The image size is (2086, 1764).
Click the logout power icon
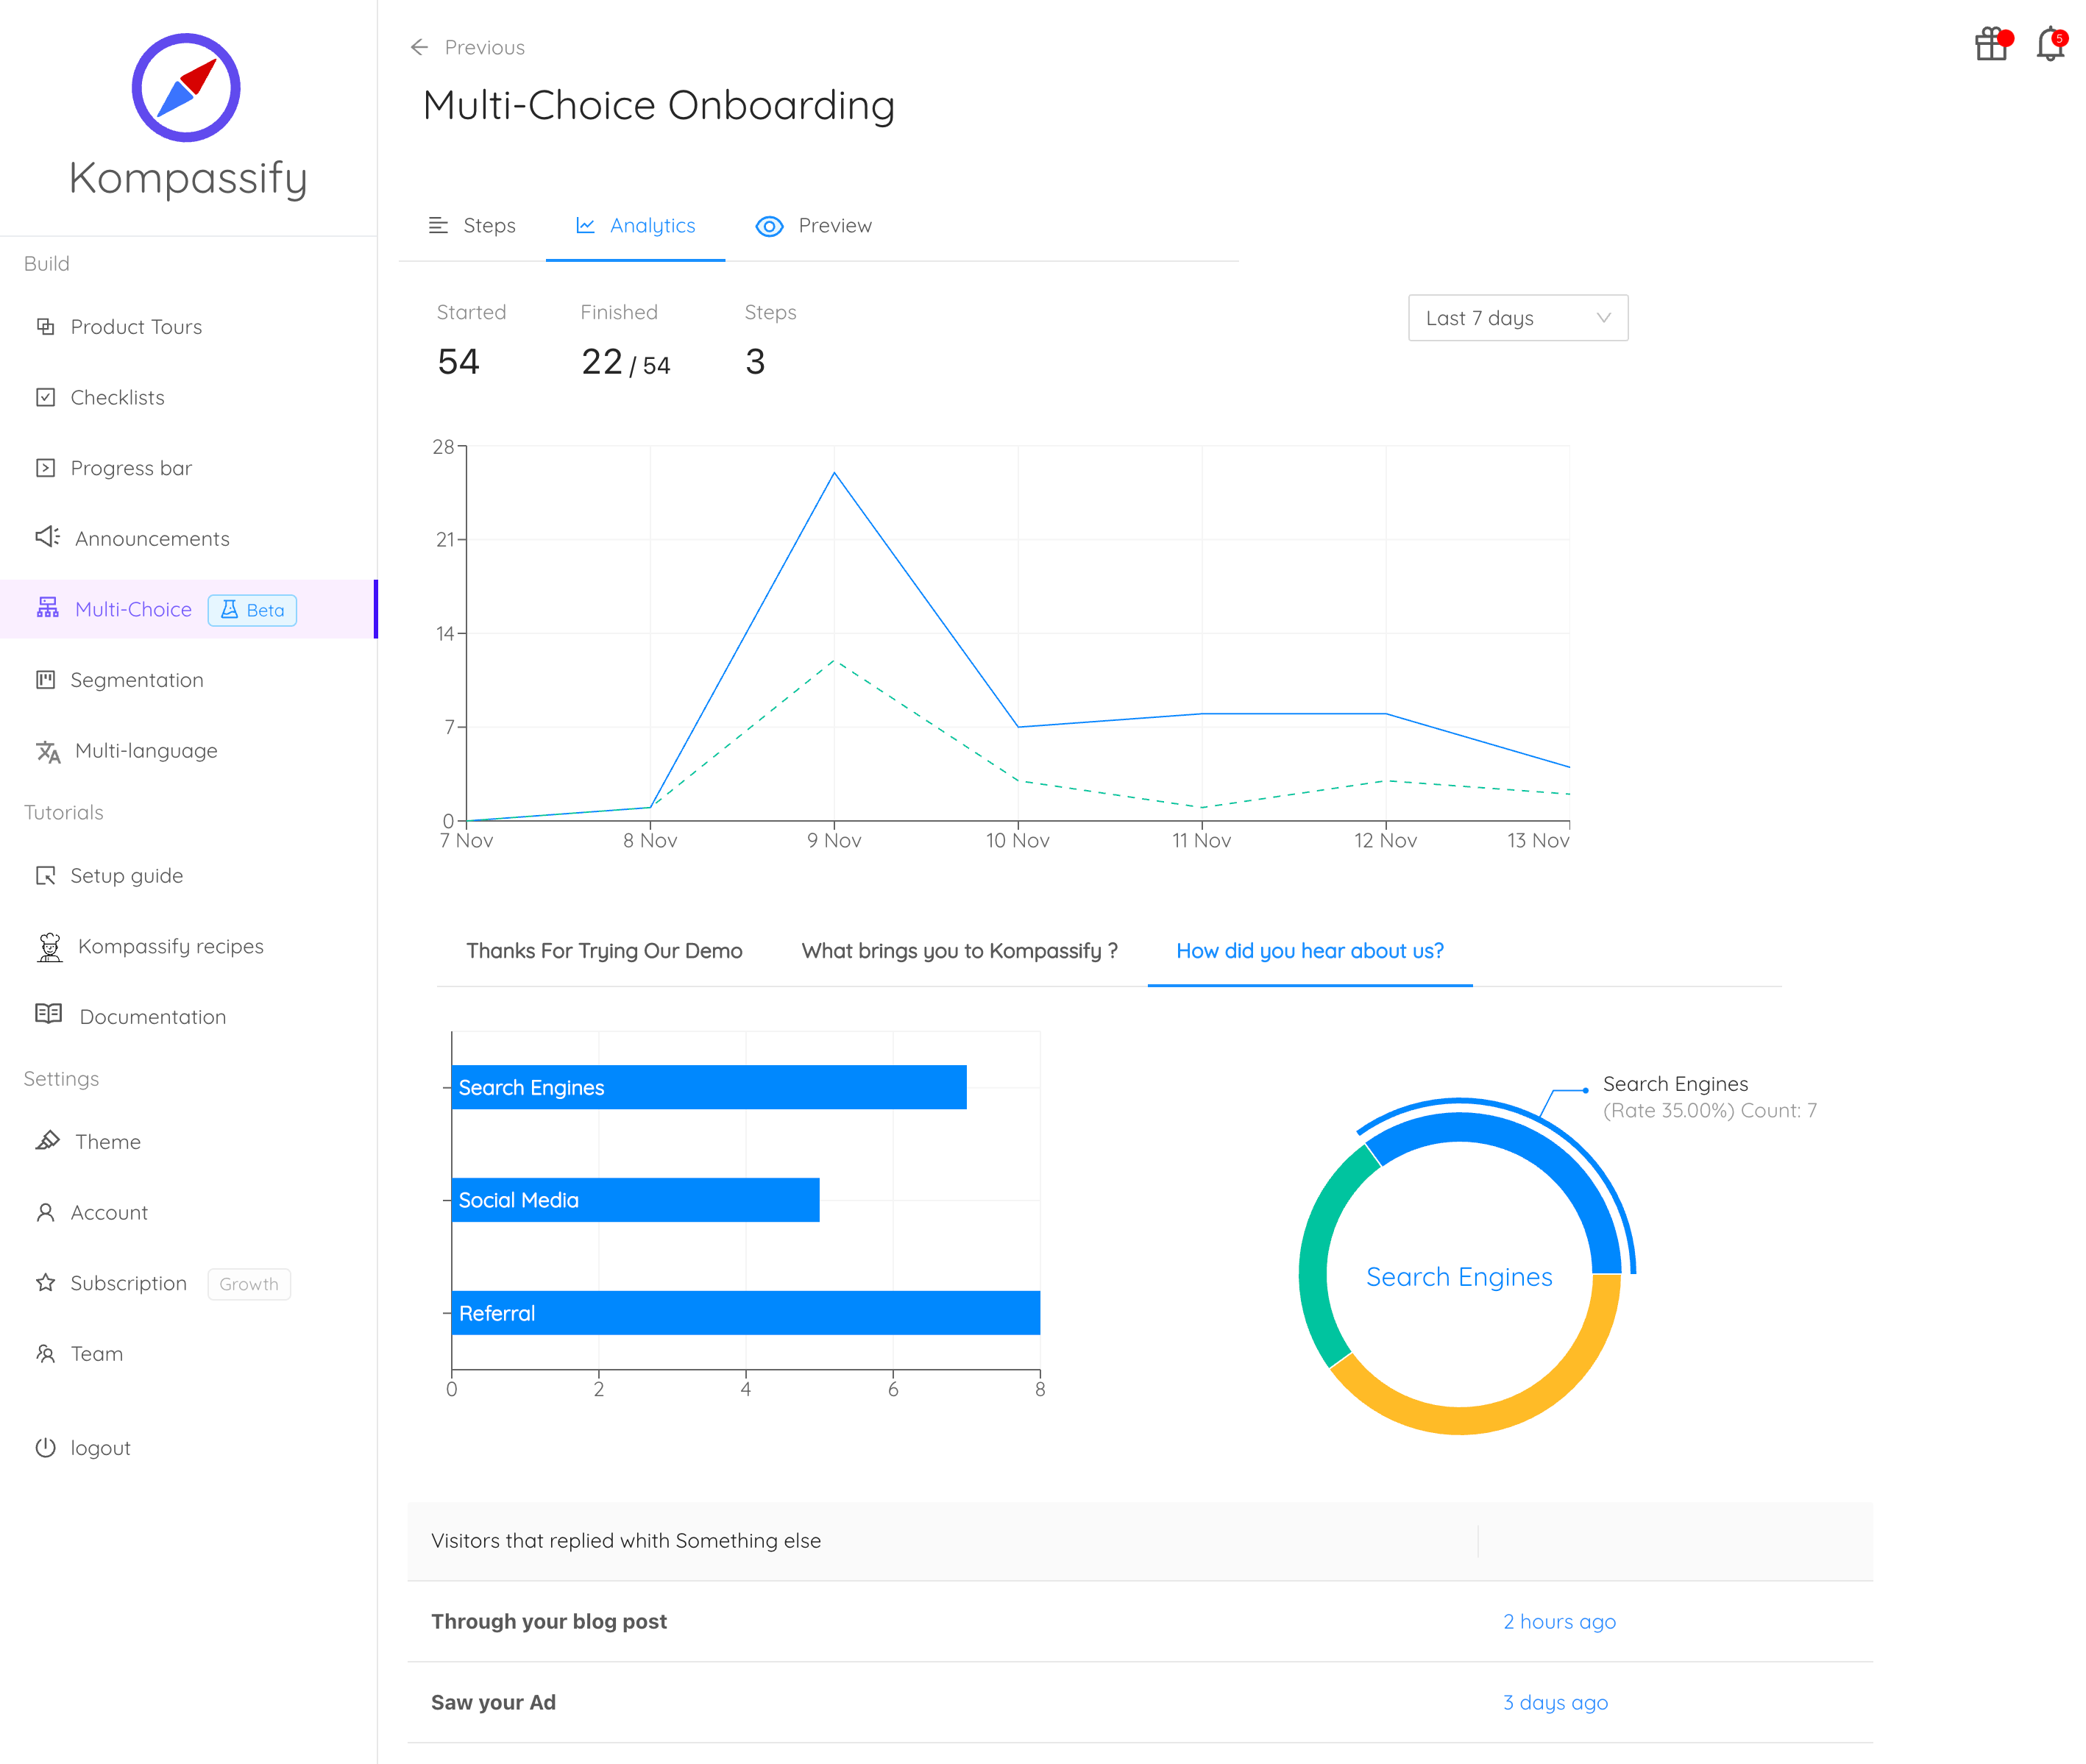point(46,1447)
